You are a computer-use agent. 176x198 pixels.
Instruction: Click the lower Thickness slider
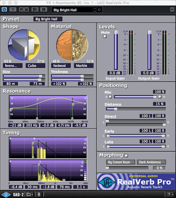[x=72, y=80]
